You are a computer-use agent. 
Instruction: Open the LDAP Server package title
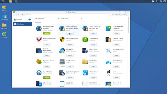click(x=47, y=83)
